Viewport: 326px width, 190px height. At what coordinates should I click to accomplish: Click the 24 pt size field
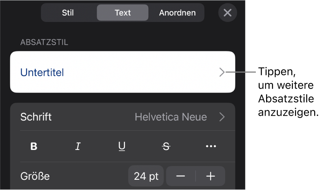click(146, 176)
